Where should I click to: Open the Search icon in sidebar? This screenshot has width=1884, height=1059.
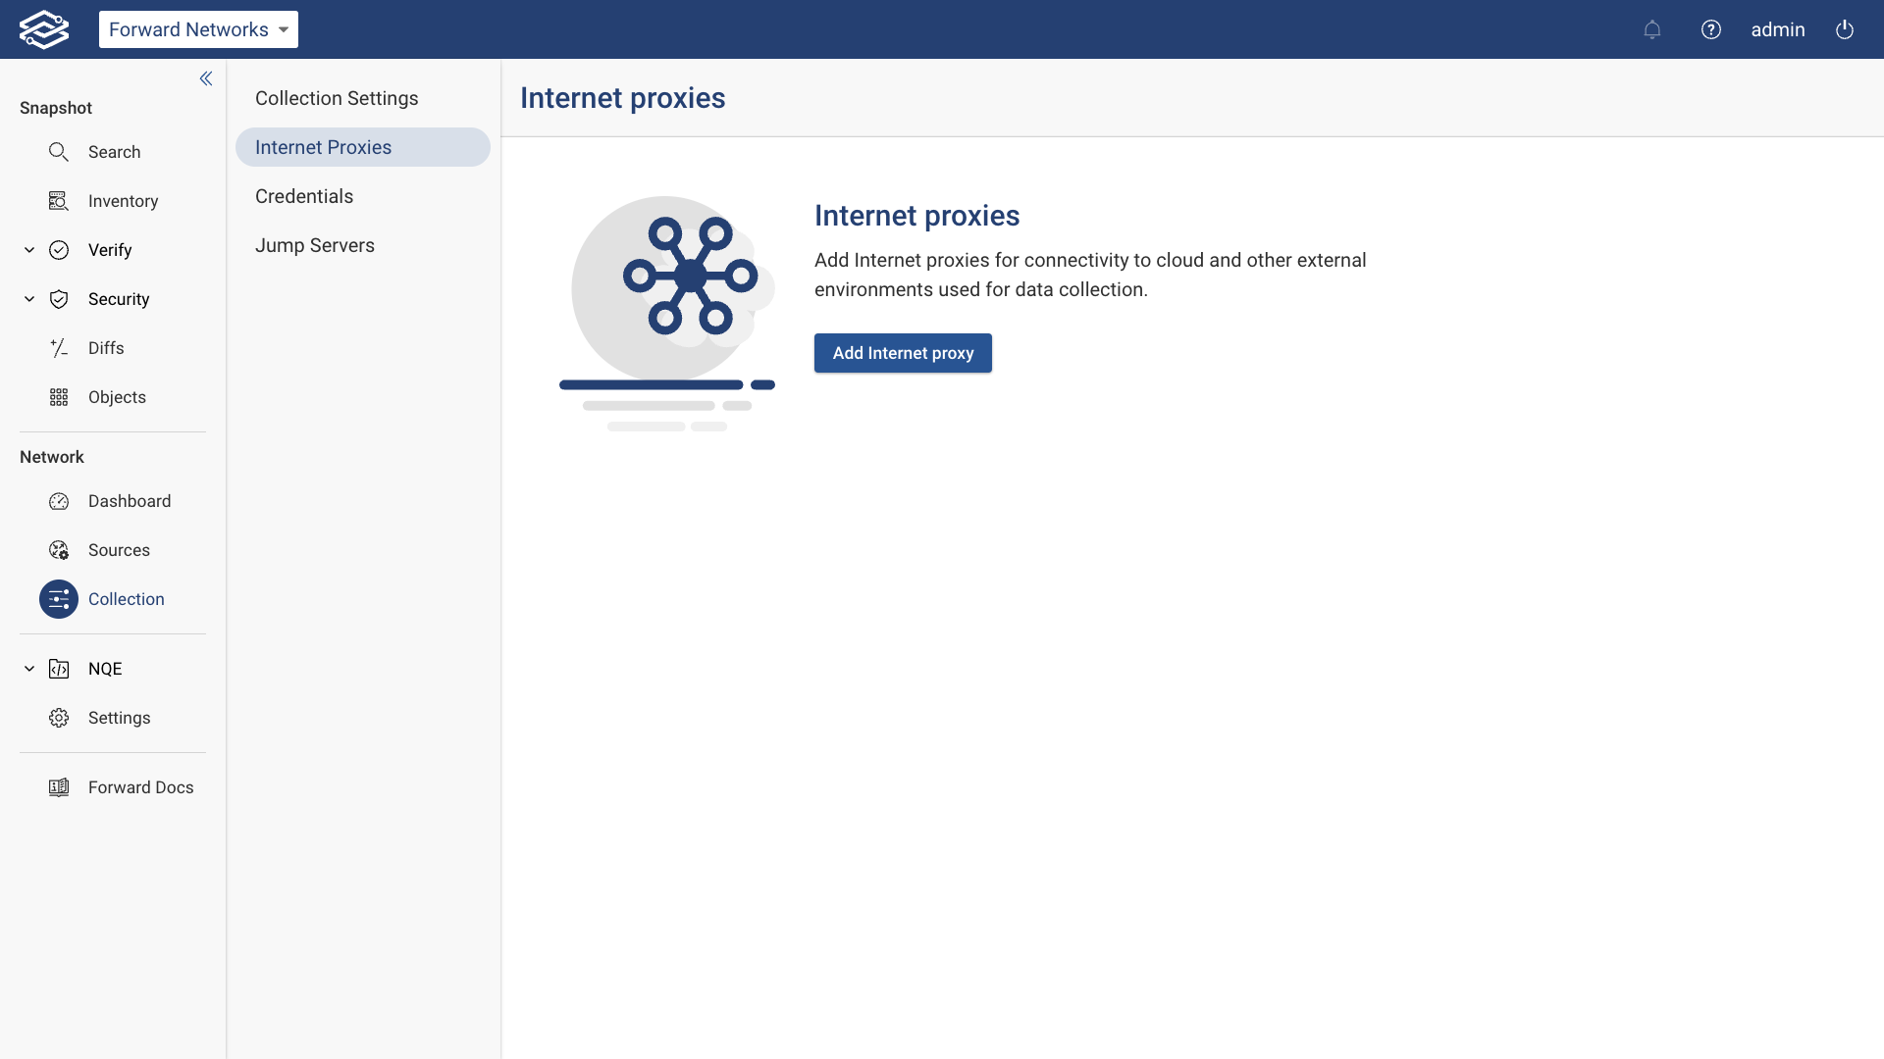[59, 152]
